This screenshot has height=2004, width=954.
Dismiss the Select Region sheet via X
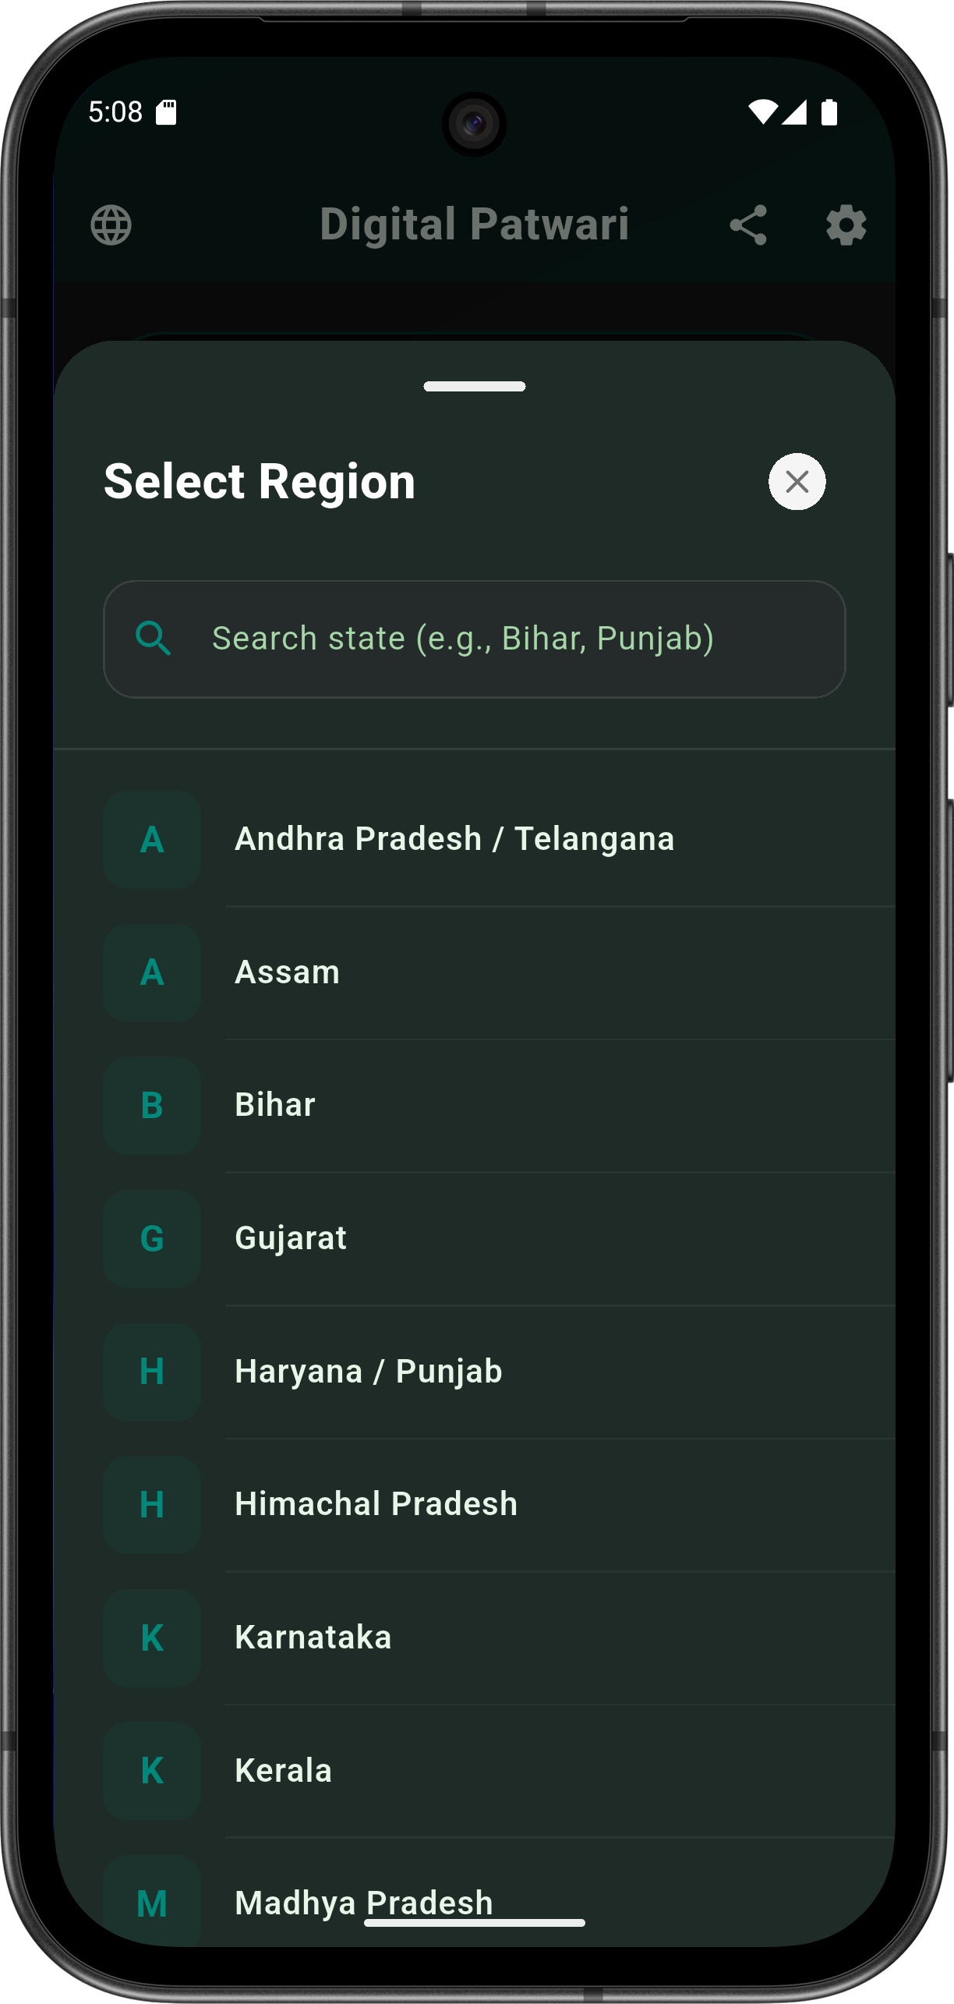797,482
